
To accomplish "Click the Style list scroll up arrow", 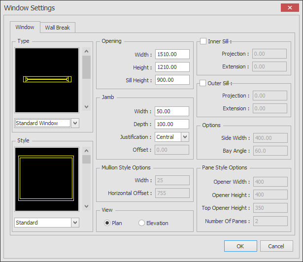I will (86, 151).
